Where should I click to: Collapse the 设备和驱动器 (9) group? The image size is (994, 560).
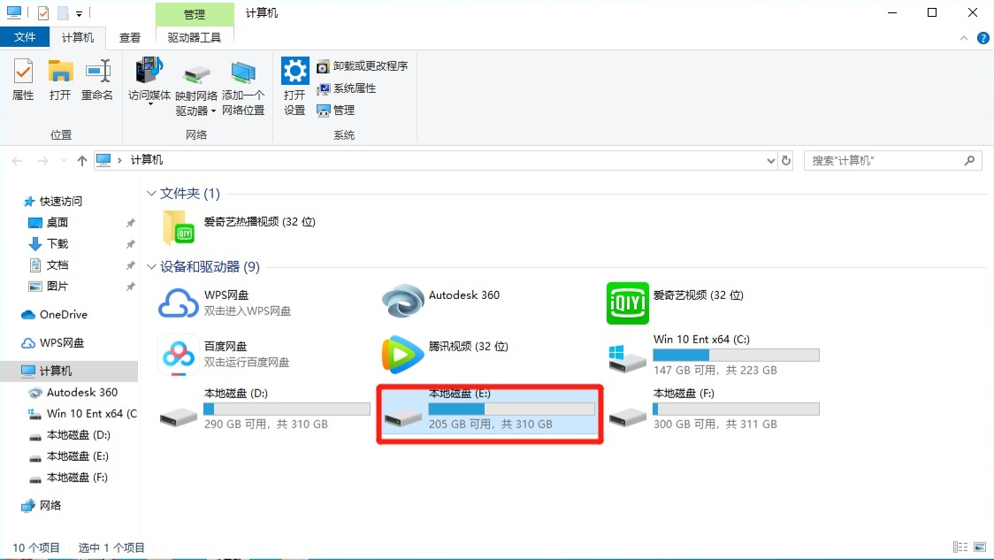pyautogui.click(x=151, y=267)
